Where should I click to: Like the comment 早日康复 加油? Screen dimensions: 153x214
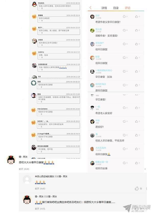[x=136, y=72]
